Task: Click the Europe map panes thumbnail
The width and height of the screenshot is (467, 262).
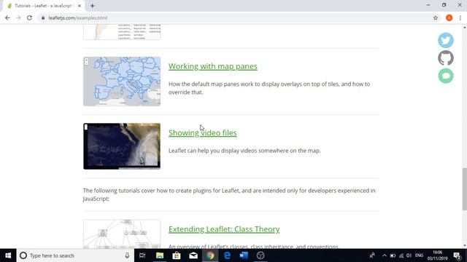Action: point(122,82)
